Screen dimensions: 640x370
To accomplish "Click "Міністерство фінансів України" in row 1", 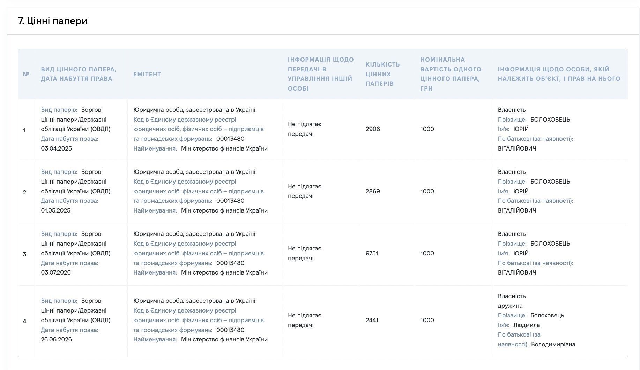I will point(224,148).
